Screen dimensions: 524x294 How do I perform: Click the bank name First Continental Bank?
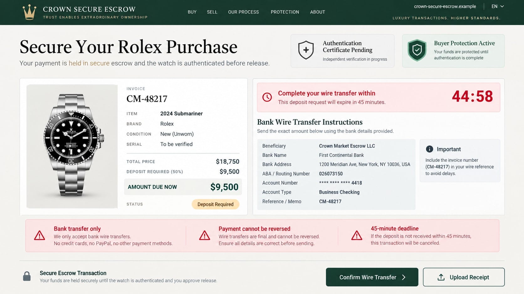coord(342,155)
